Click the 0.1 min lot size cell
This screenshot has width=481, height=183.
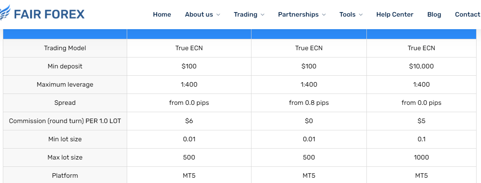click(421, 139)
